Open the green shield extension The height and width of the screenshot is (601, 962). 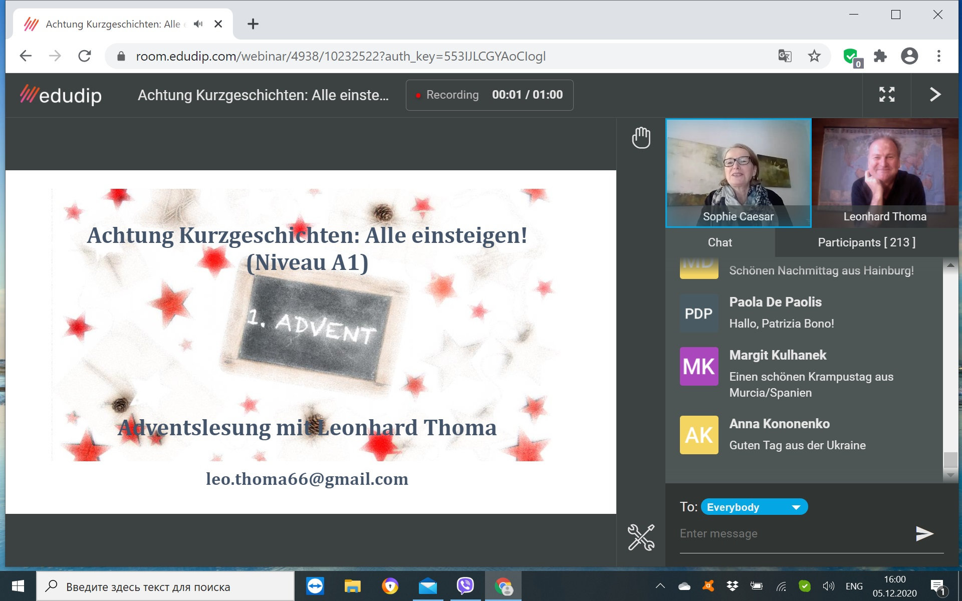[852, 57]
